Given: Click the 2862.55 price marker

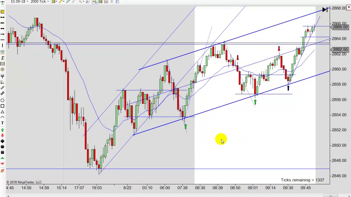Looking at the screenshot, I should point(339,50).
